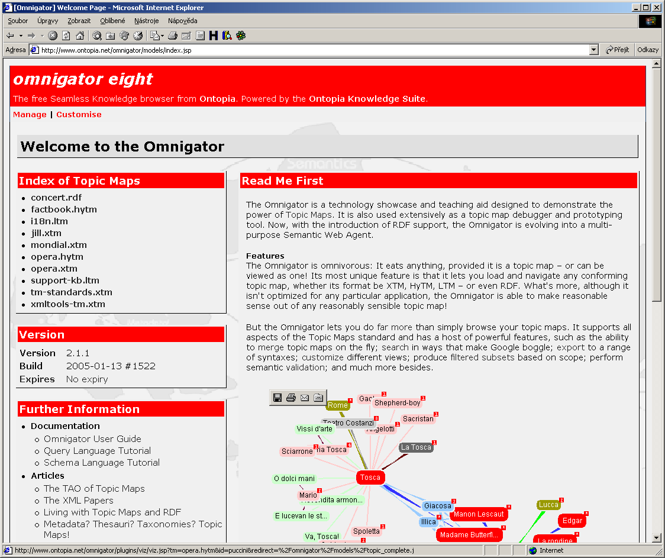Open the Favorites folder toolbar icon

[x=111, y=36]
